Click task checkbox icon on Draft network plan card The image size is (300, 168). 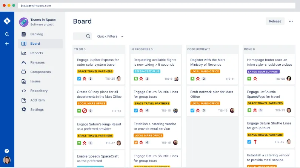[192, 110]
